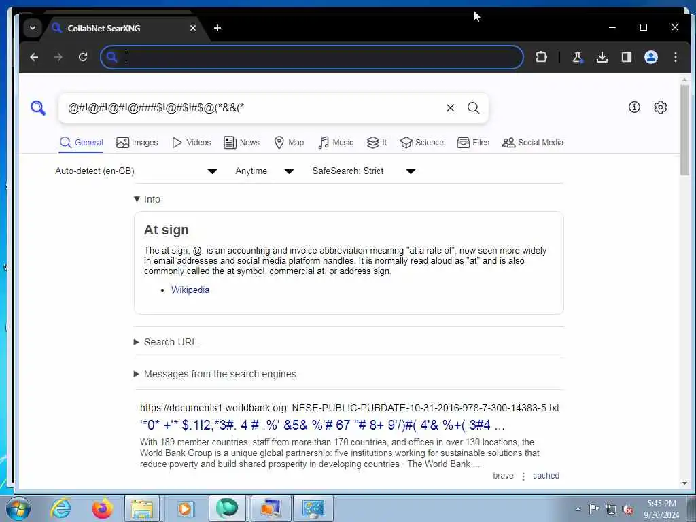Click network tray icon

pyautogui.click(x=611, y=509)
